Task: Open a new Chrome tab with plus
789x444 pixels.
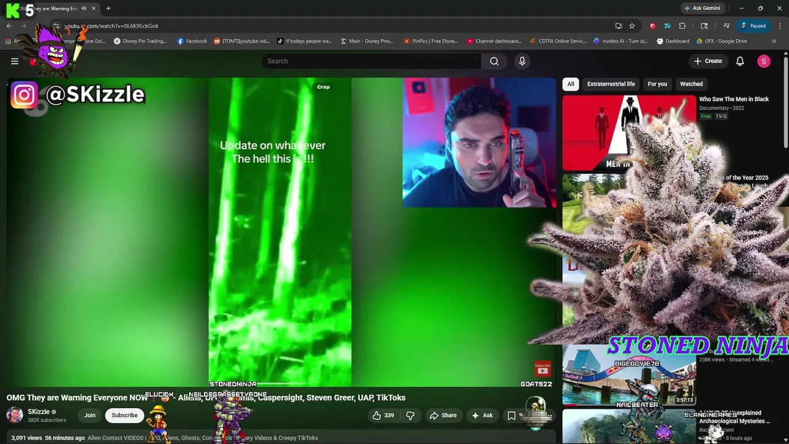Action: (x=108, y=8)
